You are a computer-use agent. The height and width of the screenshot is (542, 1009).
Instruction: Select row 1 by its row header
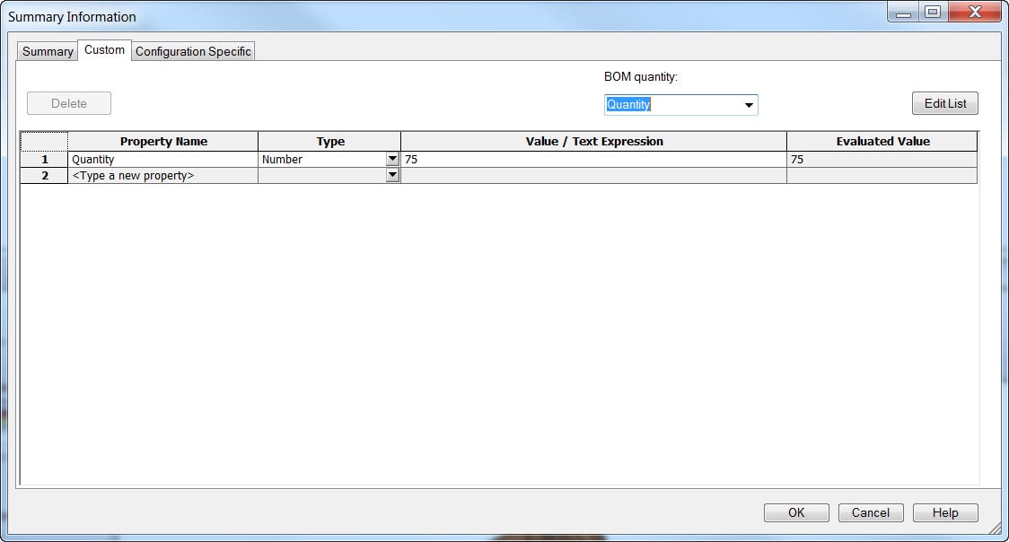coord(44,159)
